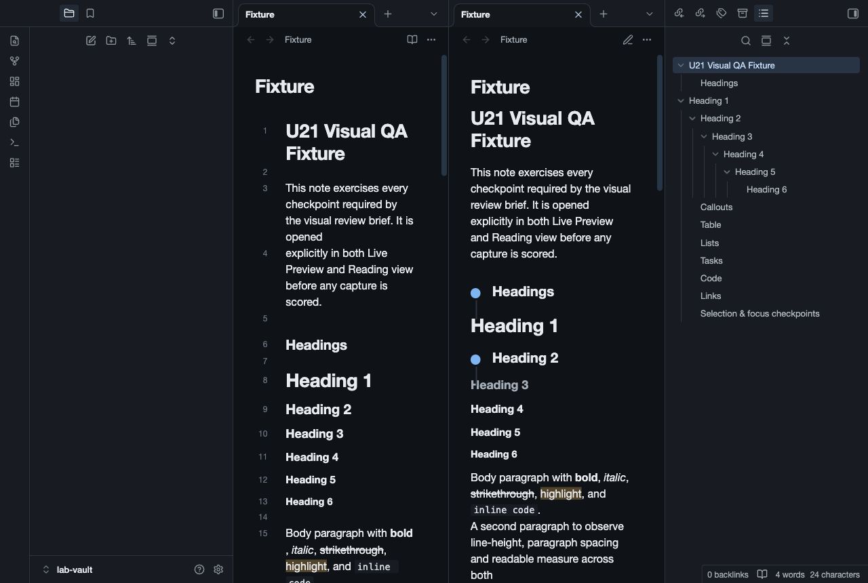Open help from sidebar footer
The height and width of the screenshot is (583, 868).
(199, 569)
